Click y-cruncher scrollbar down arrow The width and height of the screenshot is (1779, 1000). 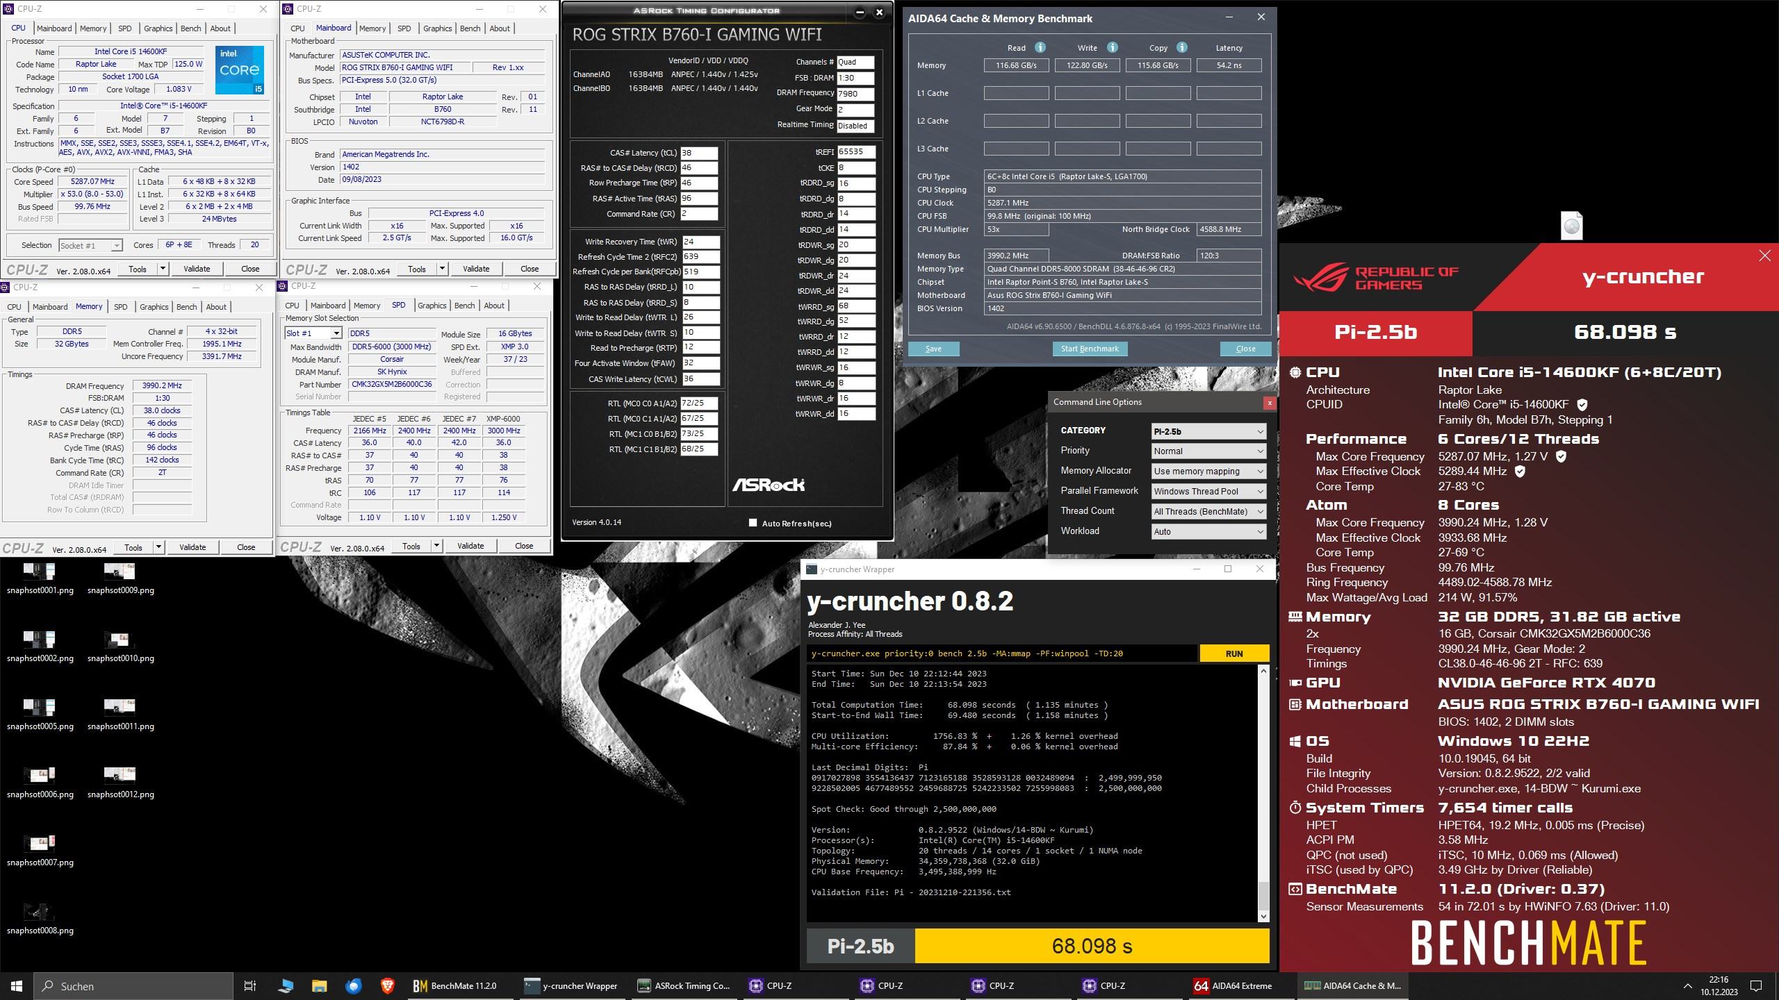(x=1263, y=917)
